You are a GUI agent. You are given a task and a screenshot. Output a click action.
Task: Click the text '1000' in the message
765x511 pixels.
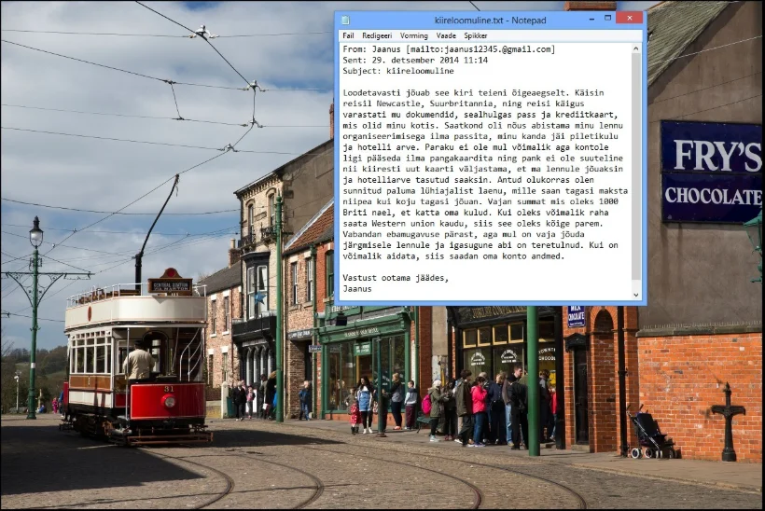tap(608, 201)
